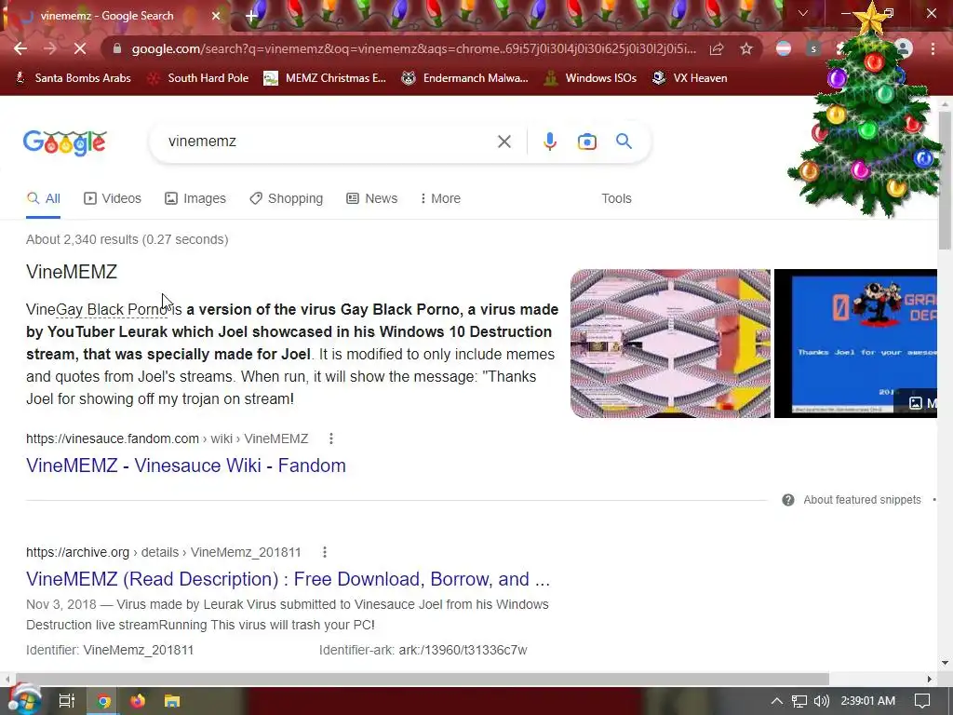Open search Tools options
Screen dimensions: 953x715
pyautogui.click(x=616, y=199)
